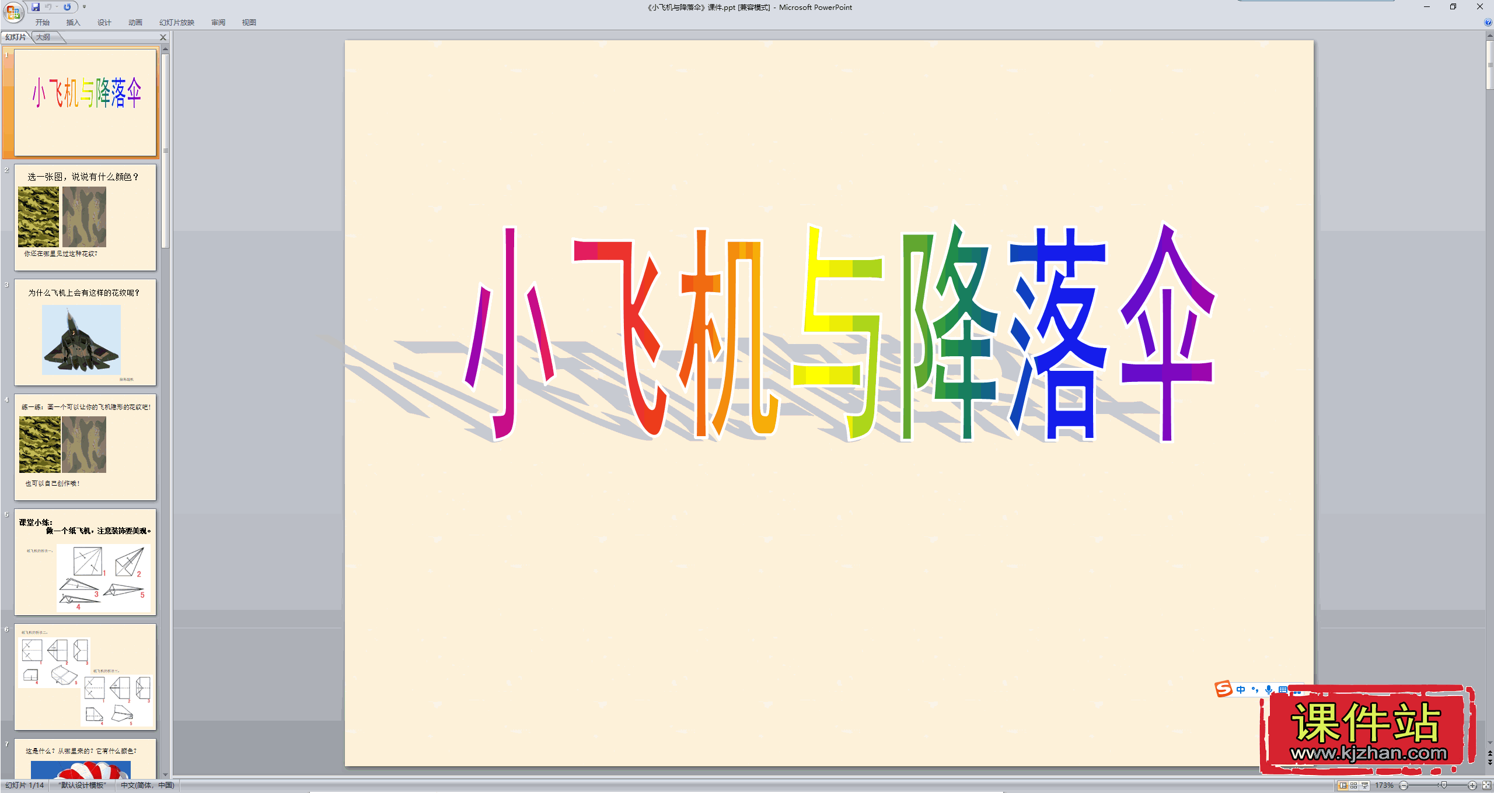Start slide show from status bar icon
The image size is (1494, 793).
tap(1364, 785)
